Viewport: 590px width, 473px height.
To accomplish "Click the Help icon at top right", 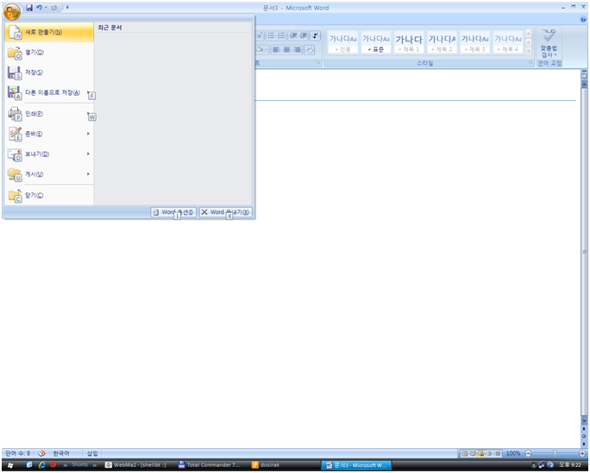I will pos(583,19).
